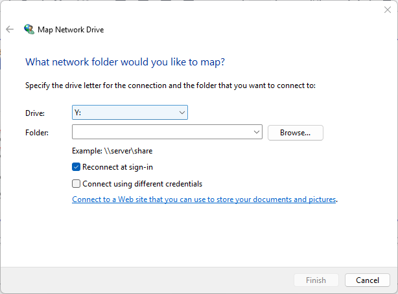Click the Map Network Drive title text

(x=71, y=30)
